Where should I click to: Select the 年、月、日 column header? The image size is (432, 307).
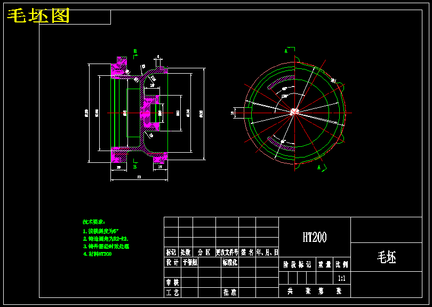coord(267,252)
